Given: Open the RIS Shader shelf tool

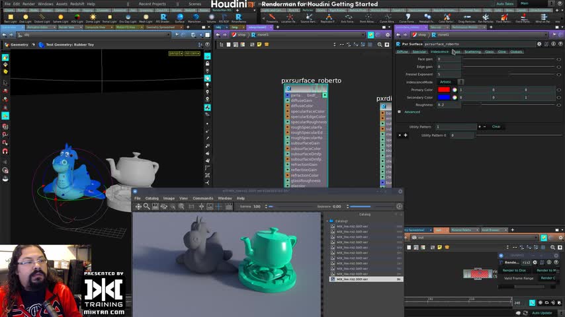Looking at the screenshot, I should pyautogui.click(x=163, y=18).
